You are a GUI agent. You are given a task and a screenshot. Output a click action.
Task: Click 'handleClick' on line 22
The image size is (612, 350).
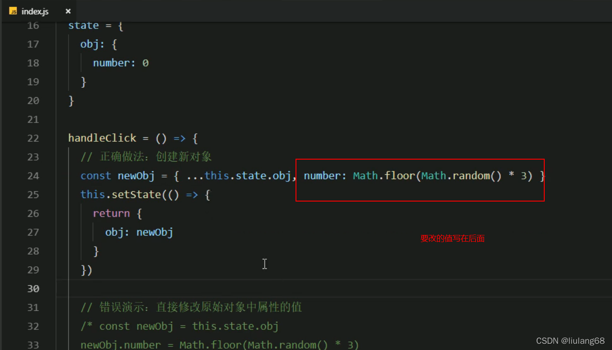(102, 138)
